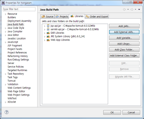Image resolution: width=144 pixels, height=119 pixels.
Task: Select Builders in the properties tree
Action: pos(12,17)
